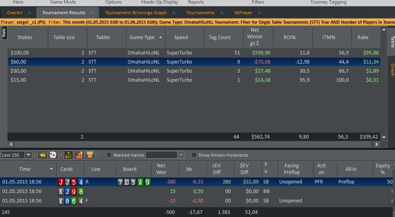Screen dimensions: 395x217
Task: Sort by the Speed column header
Action: pyautogui.click(x=181, y=37)
